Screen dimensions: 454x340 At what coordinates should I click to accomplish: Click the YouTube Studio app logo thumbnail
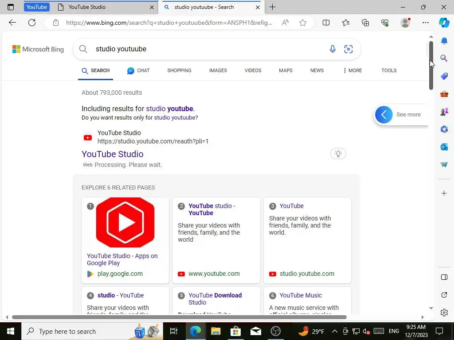tap(125, 222)
